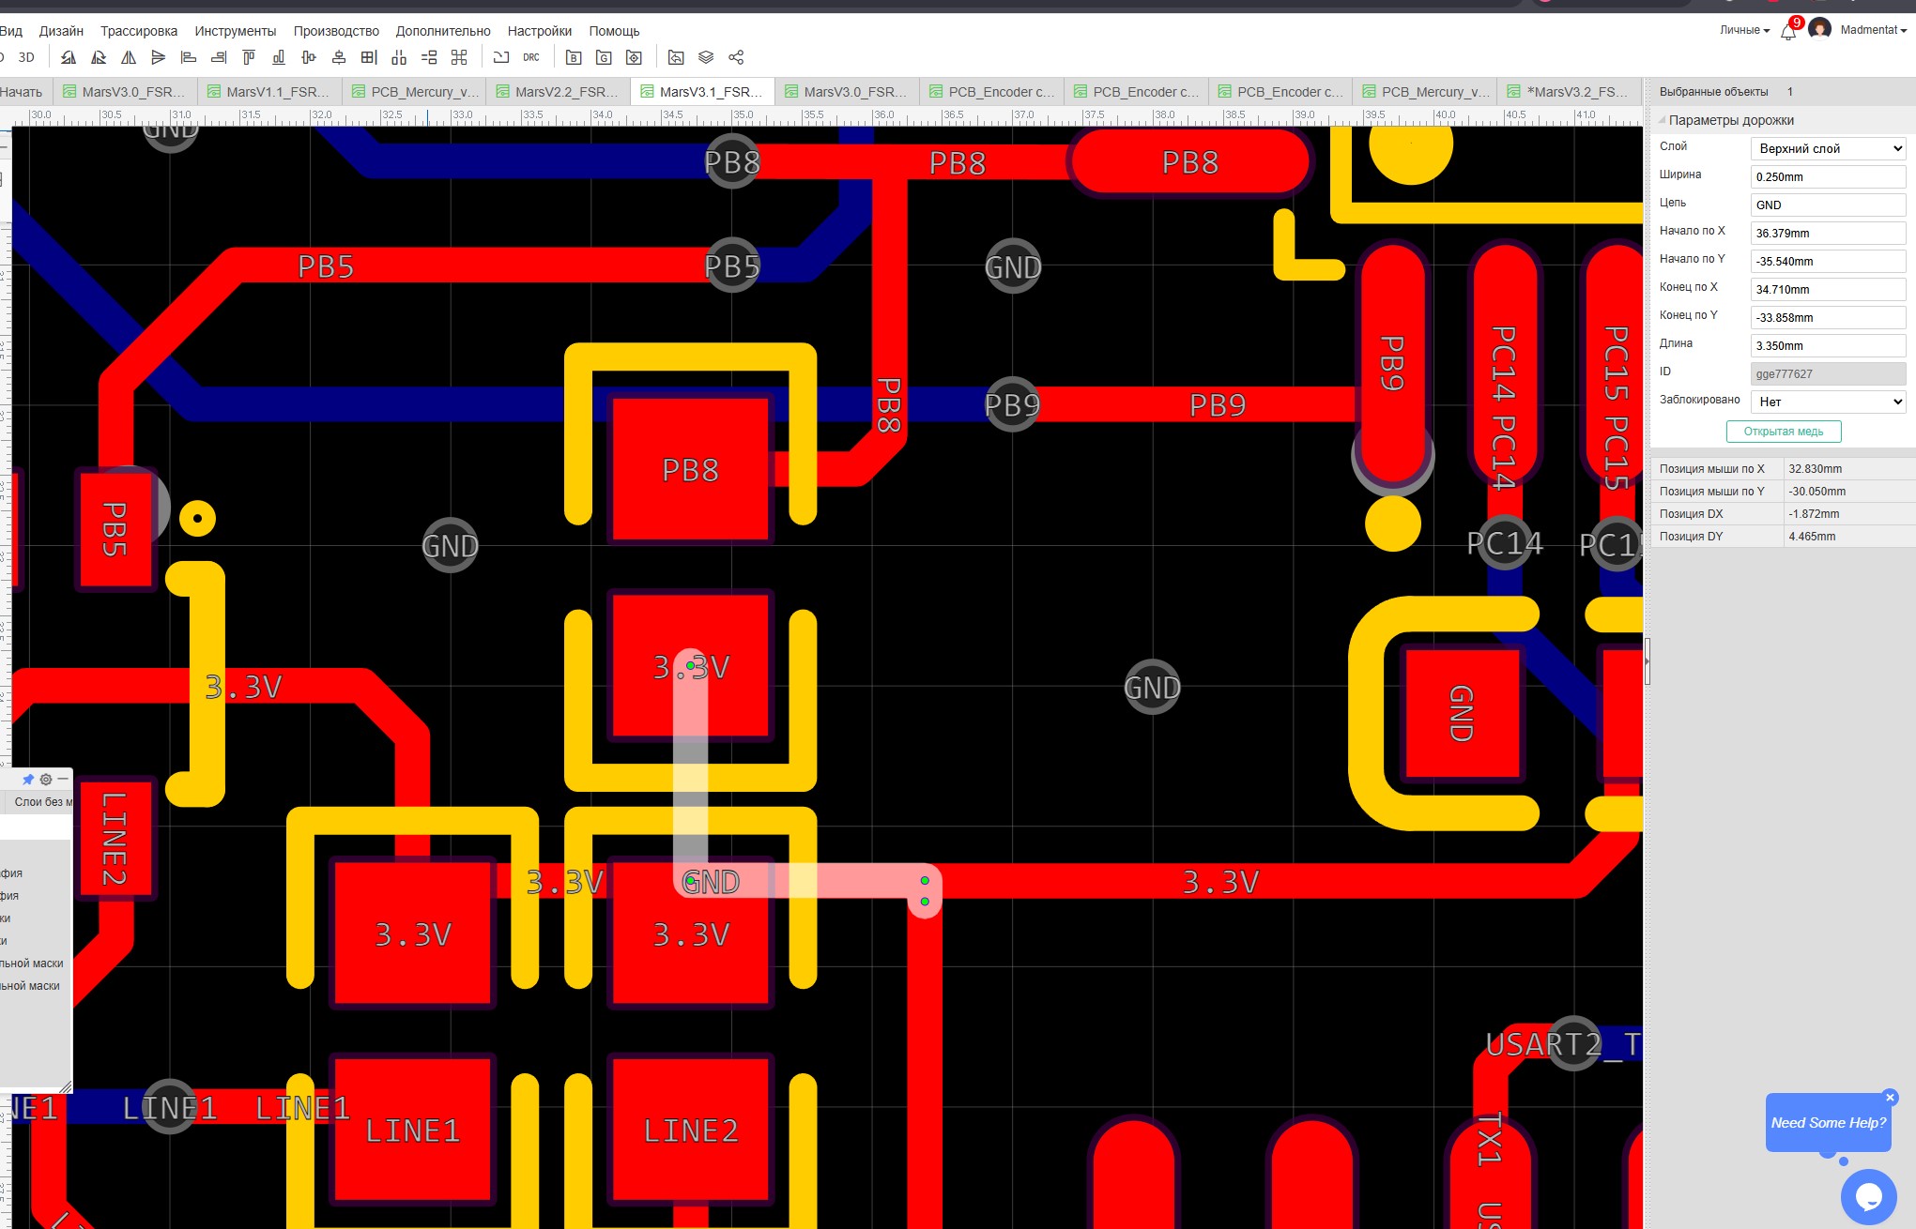Flip selection horizontally
The width and height of the screenshot is (1916, 1229).
[129, 57]
